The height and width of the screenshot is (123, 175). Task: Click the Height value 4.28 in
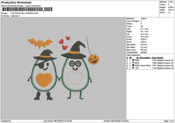171,7
